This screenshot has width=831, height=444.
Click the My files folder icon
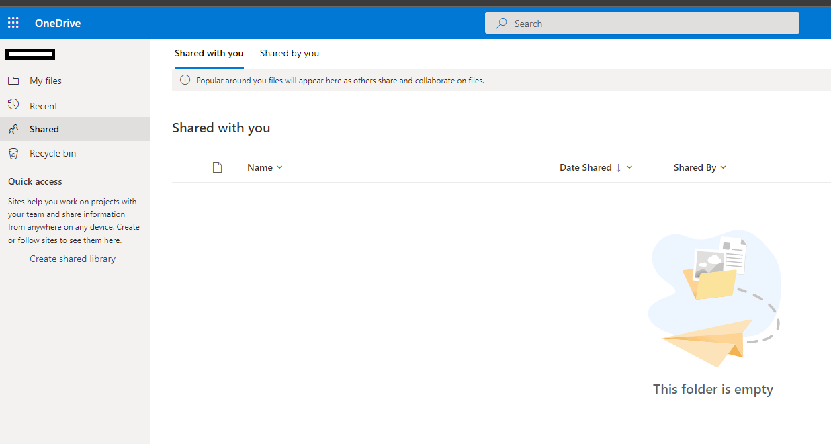13,81
